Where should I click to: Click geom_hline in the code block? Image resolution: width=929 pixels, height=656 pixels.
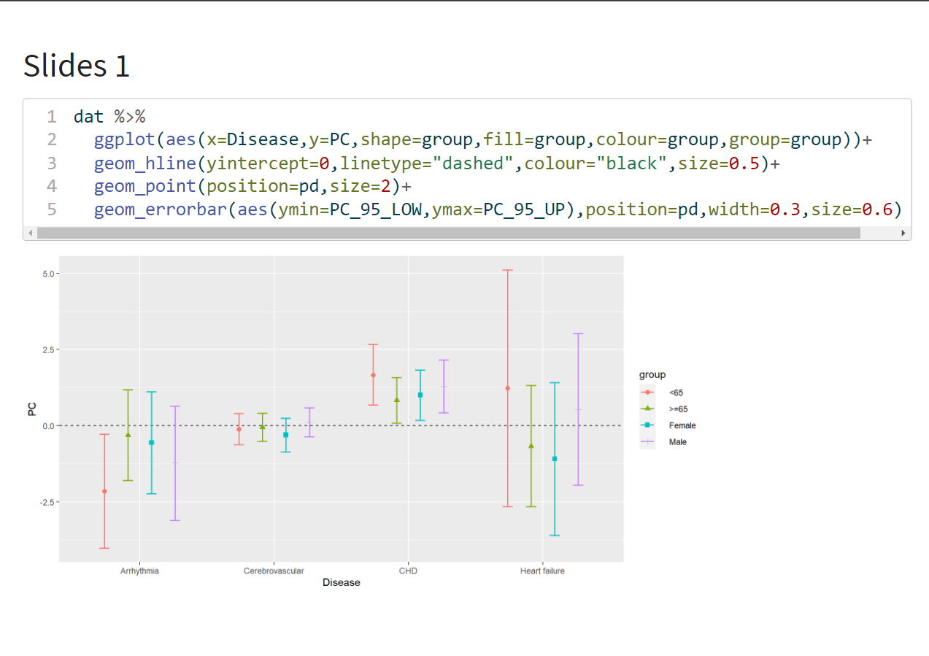pos(145,163)
